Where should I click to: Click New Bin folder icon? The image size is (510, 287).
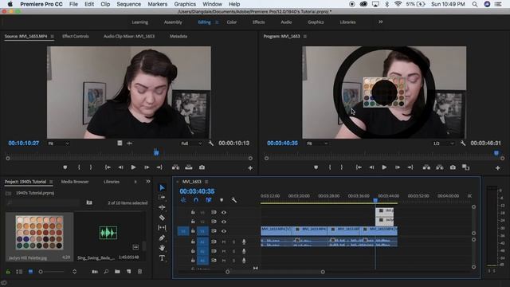(117, 271)
